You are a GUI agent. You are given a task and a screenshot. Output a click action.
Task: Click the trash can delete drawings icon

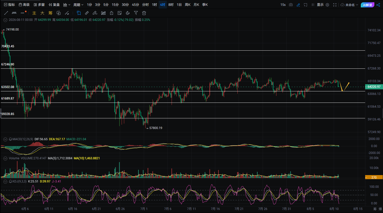point(144,13)
